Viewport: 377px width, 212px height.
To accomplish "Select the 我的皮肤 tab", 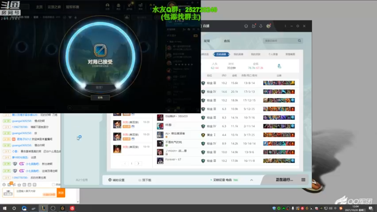I will point(255,54).
